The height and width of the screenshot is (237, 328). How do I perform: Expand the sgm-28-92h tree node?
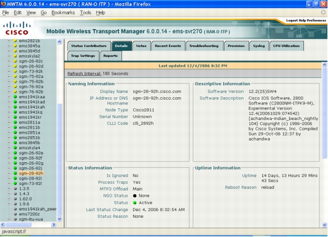(9, 173)
